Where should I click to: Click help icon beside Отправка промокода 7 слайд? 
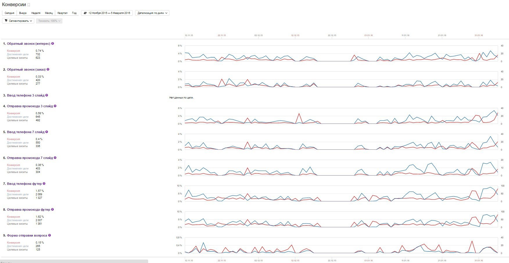tap(55, 158)
